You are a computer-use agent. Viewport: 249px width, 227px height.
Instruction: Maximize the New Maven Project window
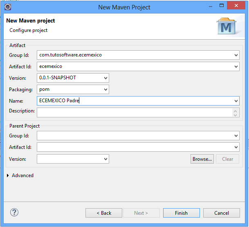pos(222,6)
